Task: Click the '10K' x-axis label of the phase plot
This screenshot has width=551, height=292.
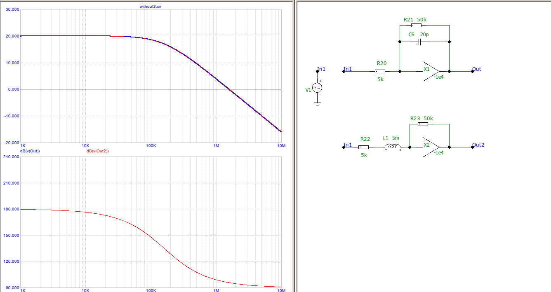Action: [86, 291]
